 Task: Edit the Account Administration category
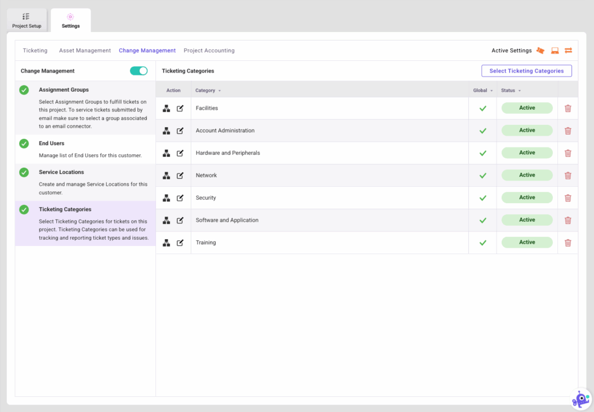pos(180,131)
